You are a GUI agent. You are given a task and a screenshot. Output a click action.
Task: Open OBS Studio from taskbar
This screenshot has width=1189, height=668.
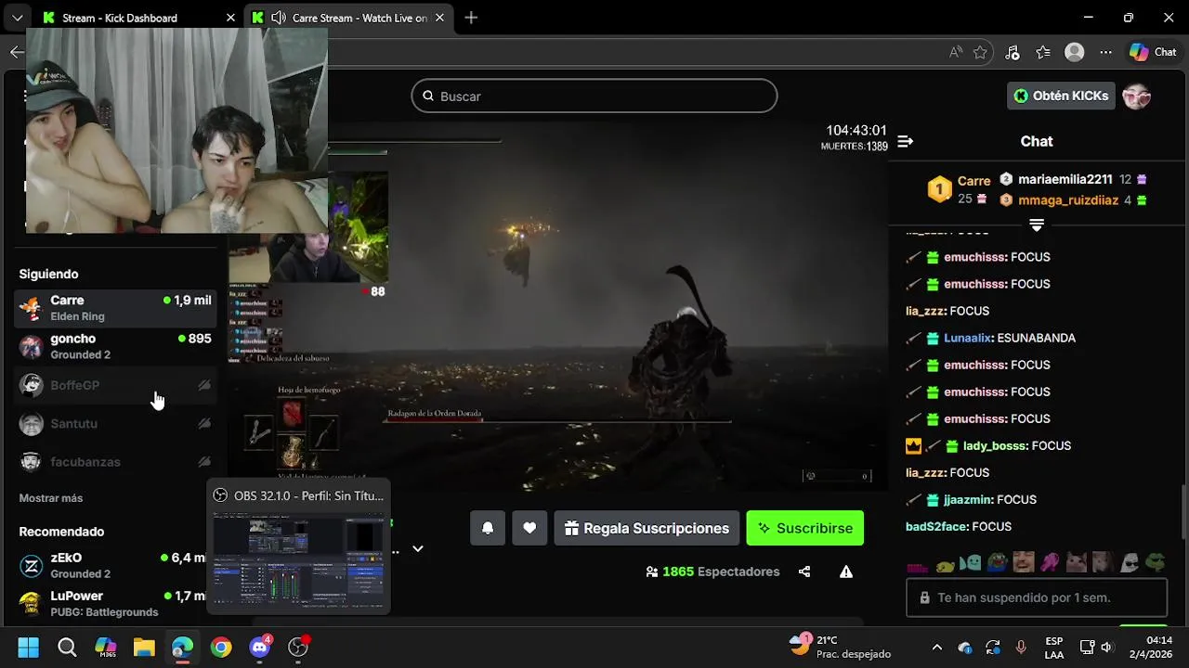(297, 647)
